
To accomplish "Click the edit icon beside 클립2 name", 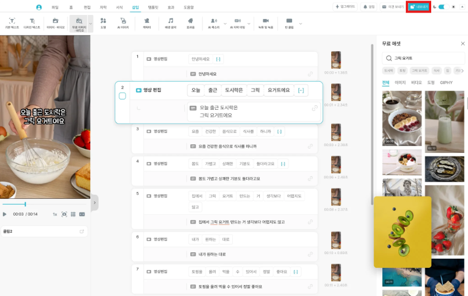I will pos(82,232).
